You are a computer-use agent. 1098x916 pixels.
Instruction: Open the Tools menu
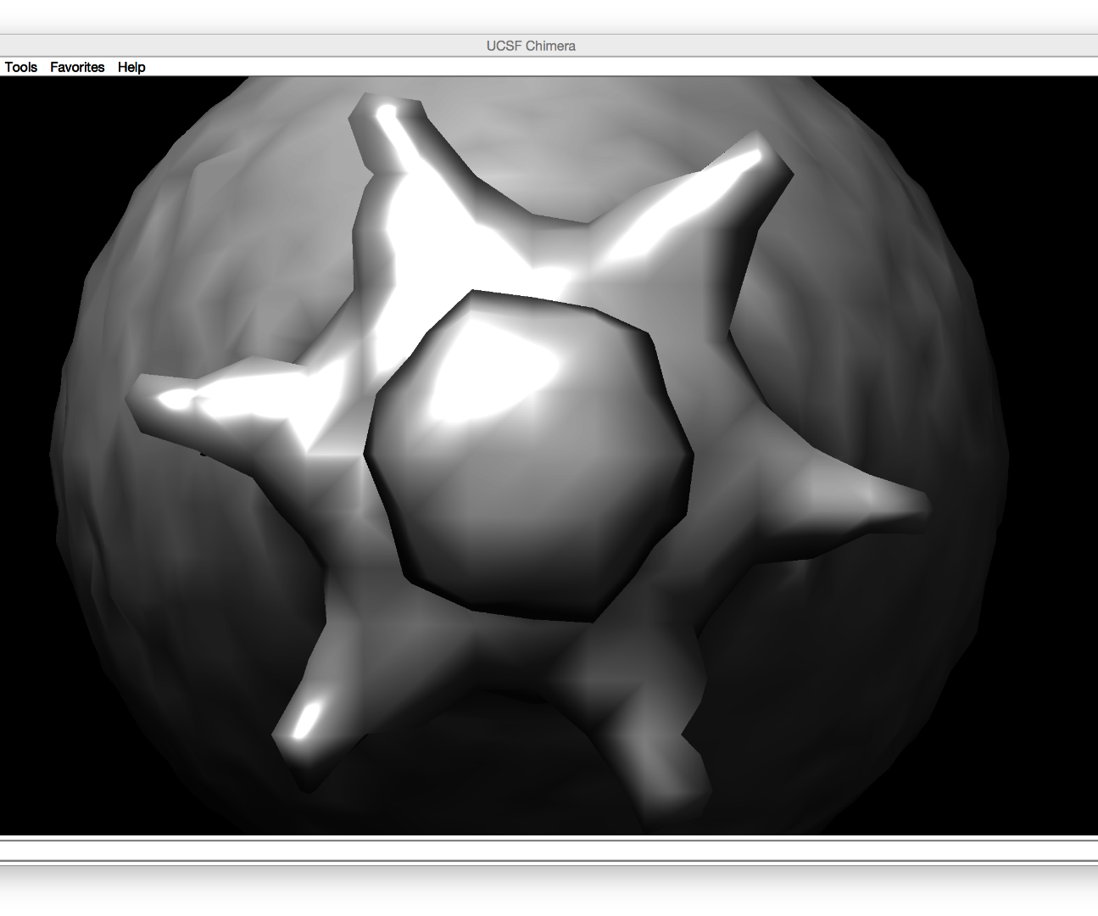pyautogui.click(x=20, y=66)
